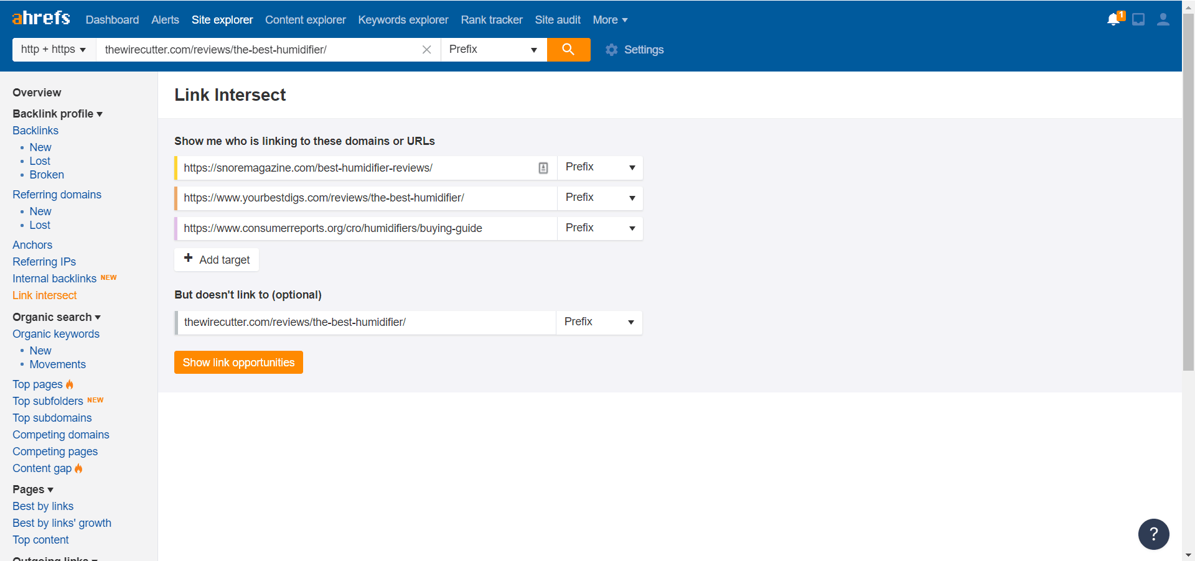Screen dimensions: 1195x561
Task: Open Top pages report
Action: tap(37, 384)
